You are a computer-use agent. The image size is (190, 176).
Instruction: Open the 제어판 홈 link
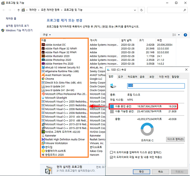click(11, 18)
